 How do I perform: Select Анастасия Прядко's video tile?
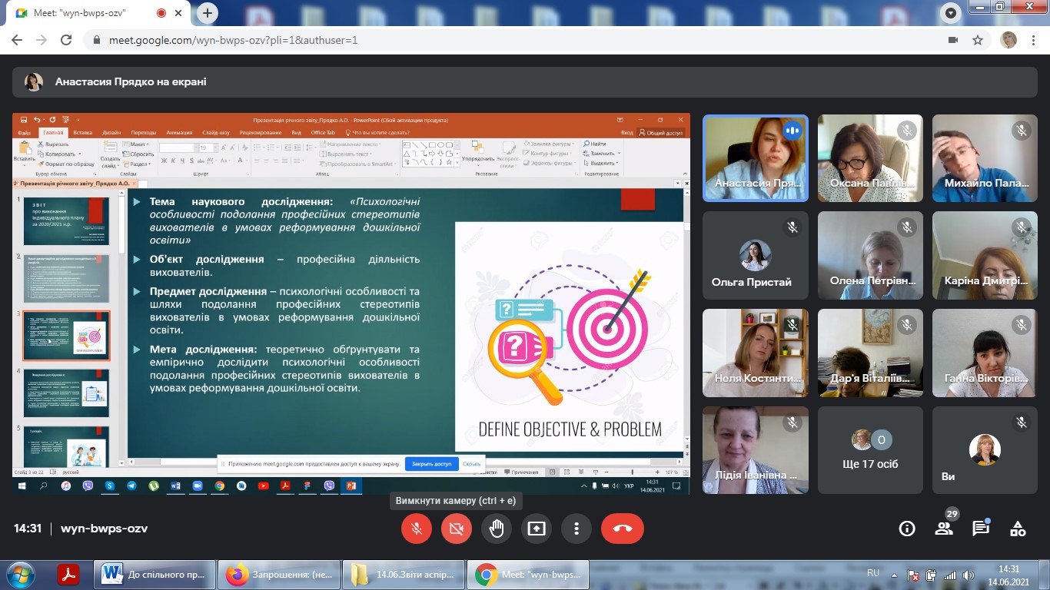tap(756, 158)
